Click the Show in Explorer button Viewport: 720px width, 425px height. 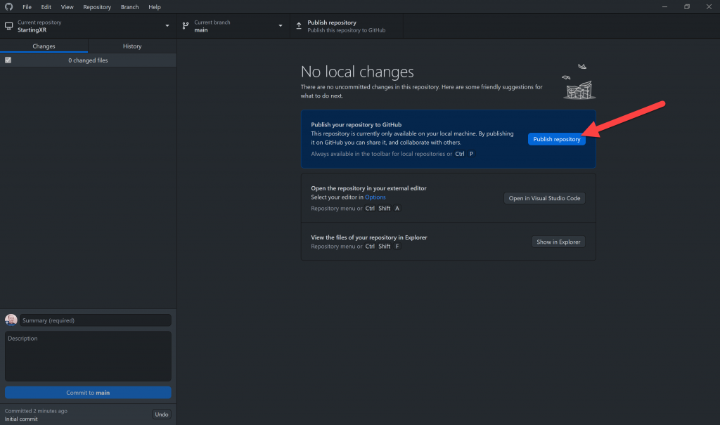click(x=558, y=242)
